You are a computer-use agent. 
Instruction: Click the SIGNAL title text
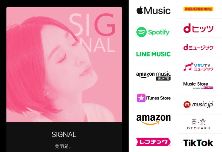tap(64, 135)
